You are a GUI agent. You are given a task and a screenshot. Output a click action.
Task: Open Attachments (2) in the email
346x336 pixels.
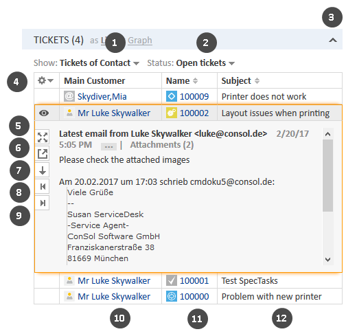(162, 145)
